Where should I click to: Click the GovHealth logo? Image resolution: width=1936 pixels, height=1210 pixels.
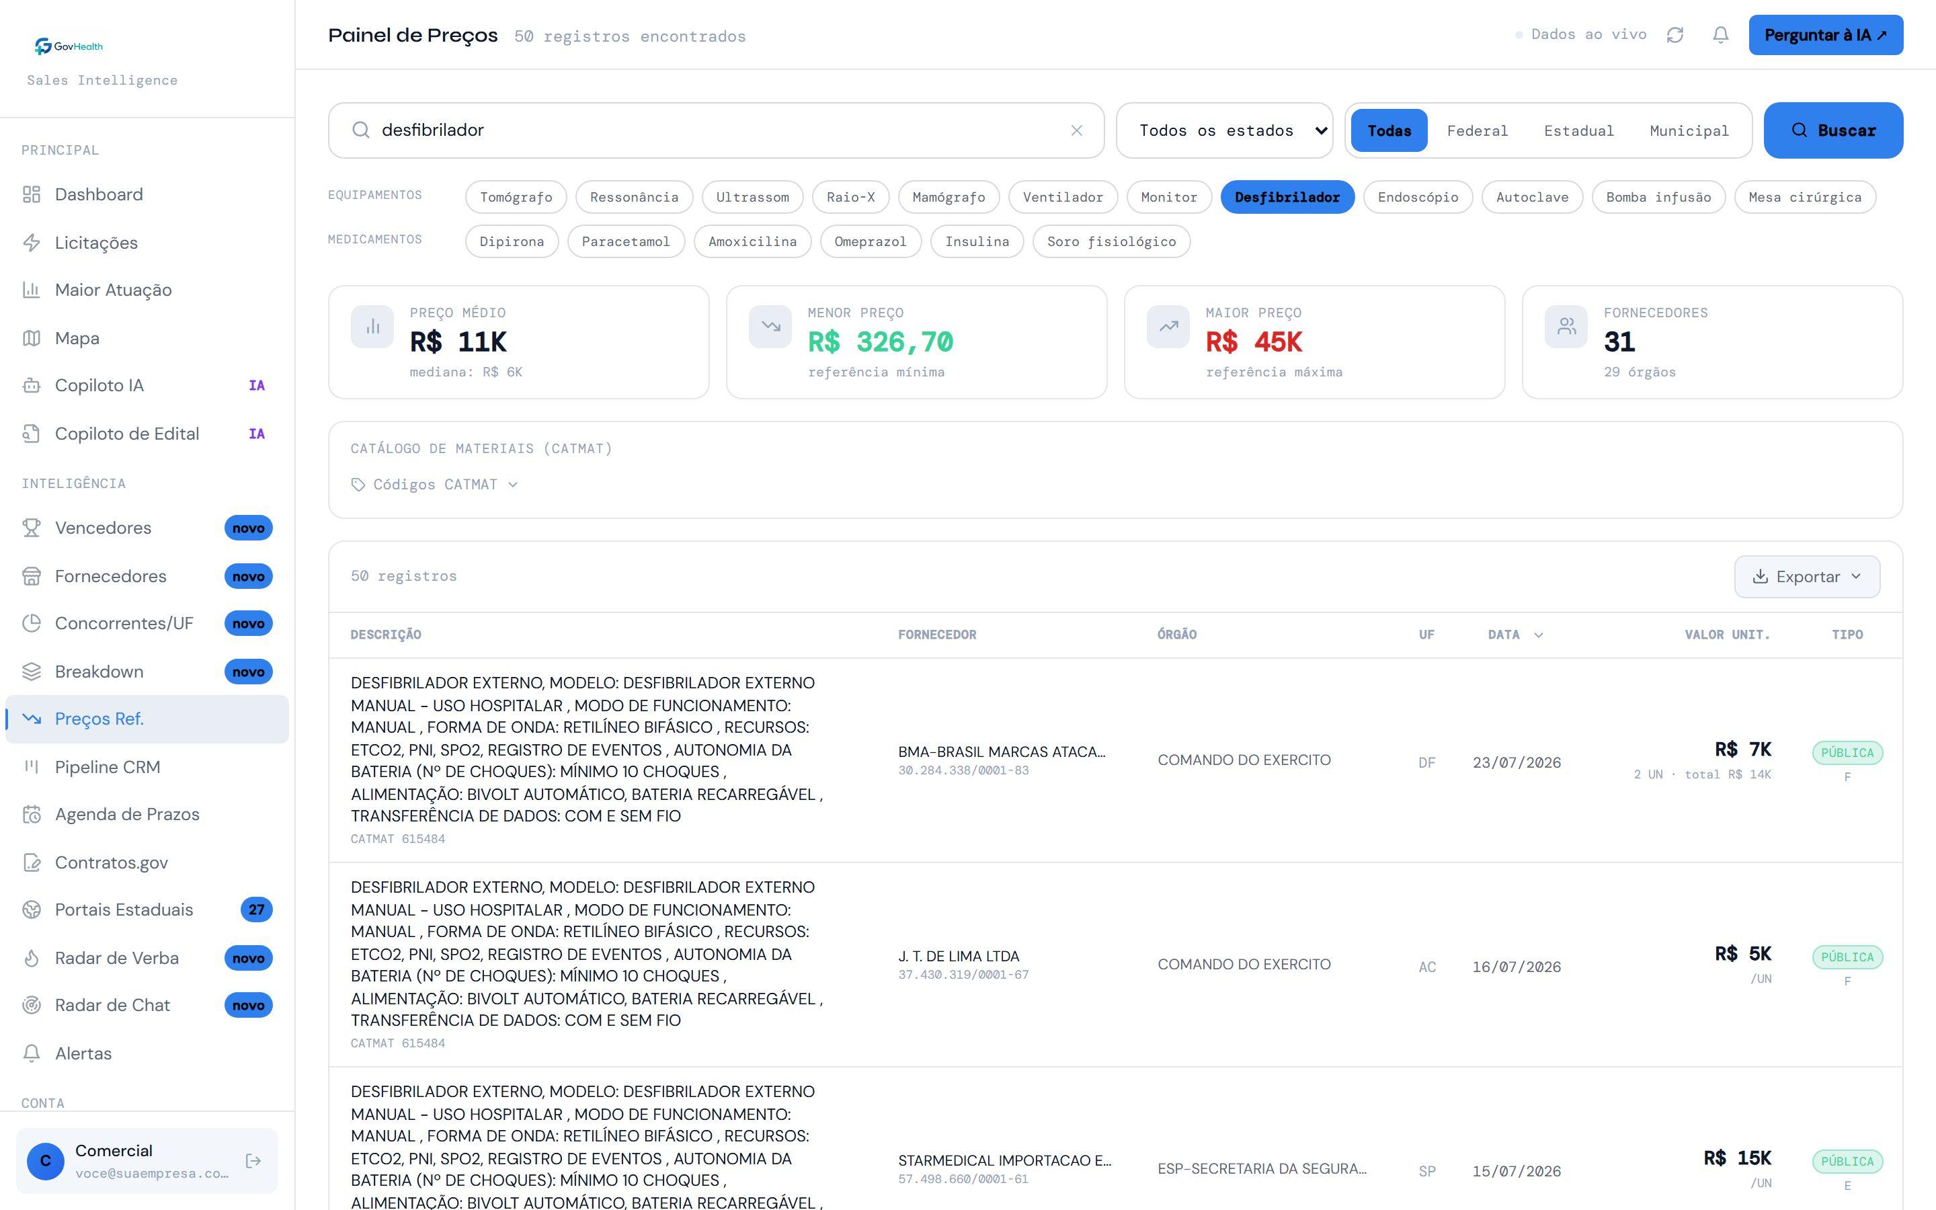(x=69, y=46)
